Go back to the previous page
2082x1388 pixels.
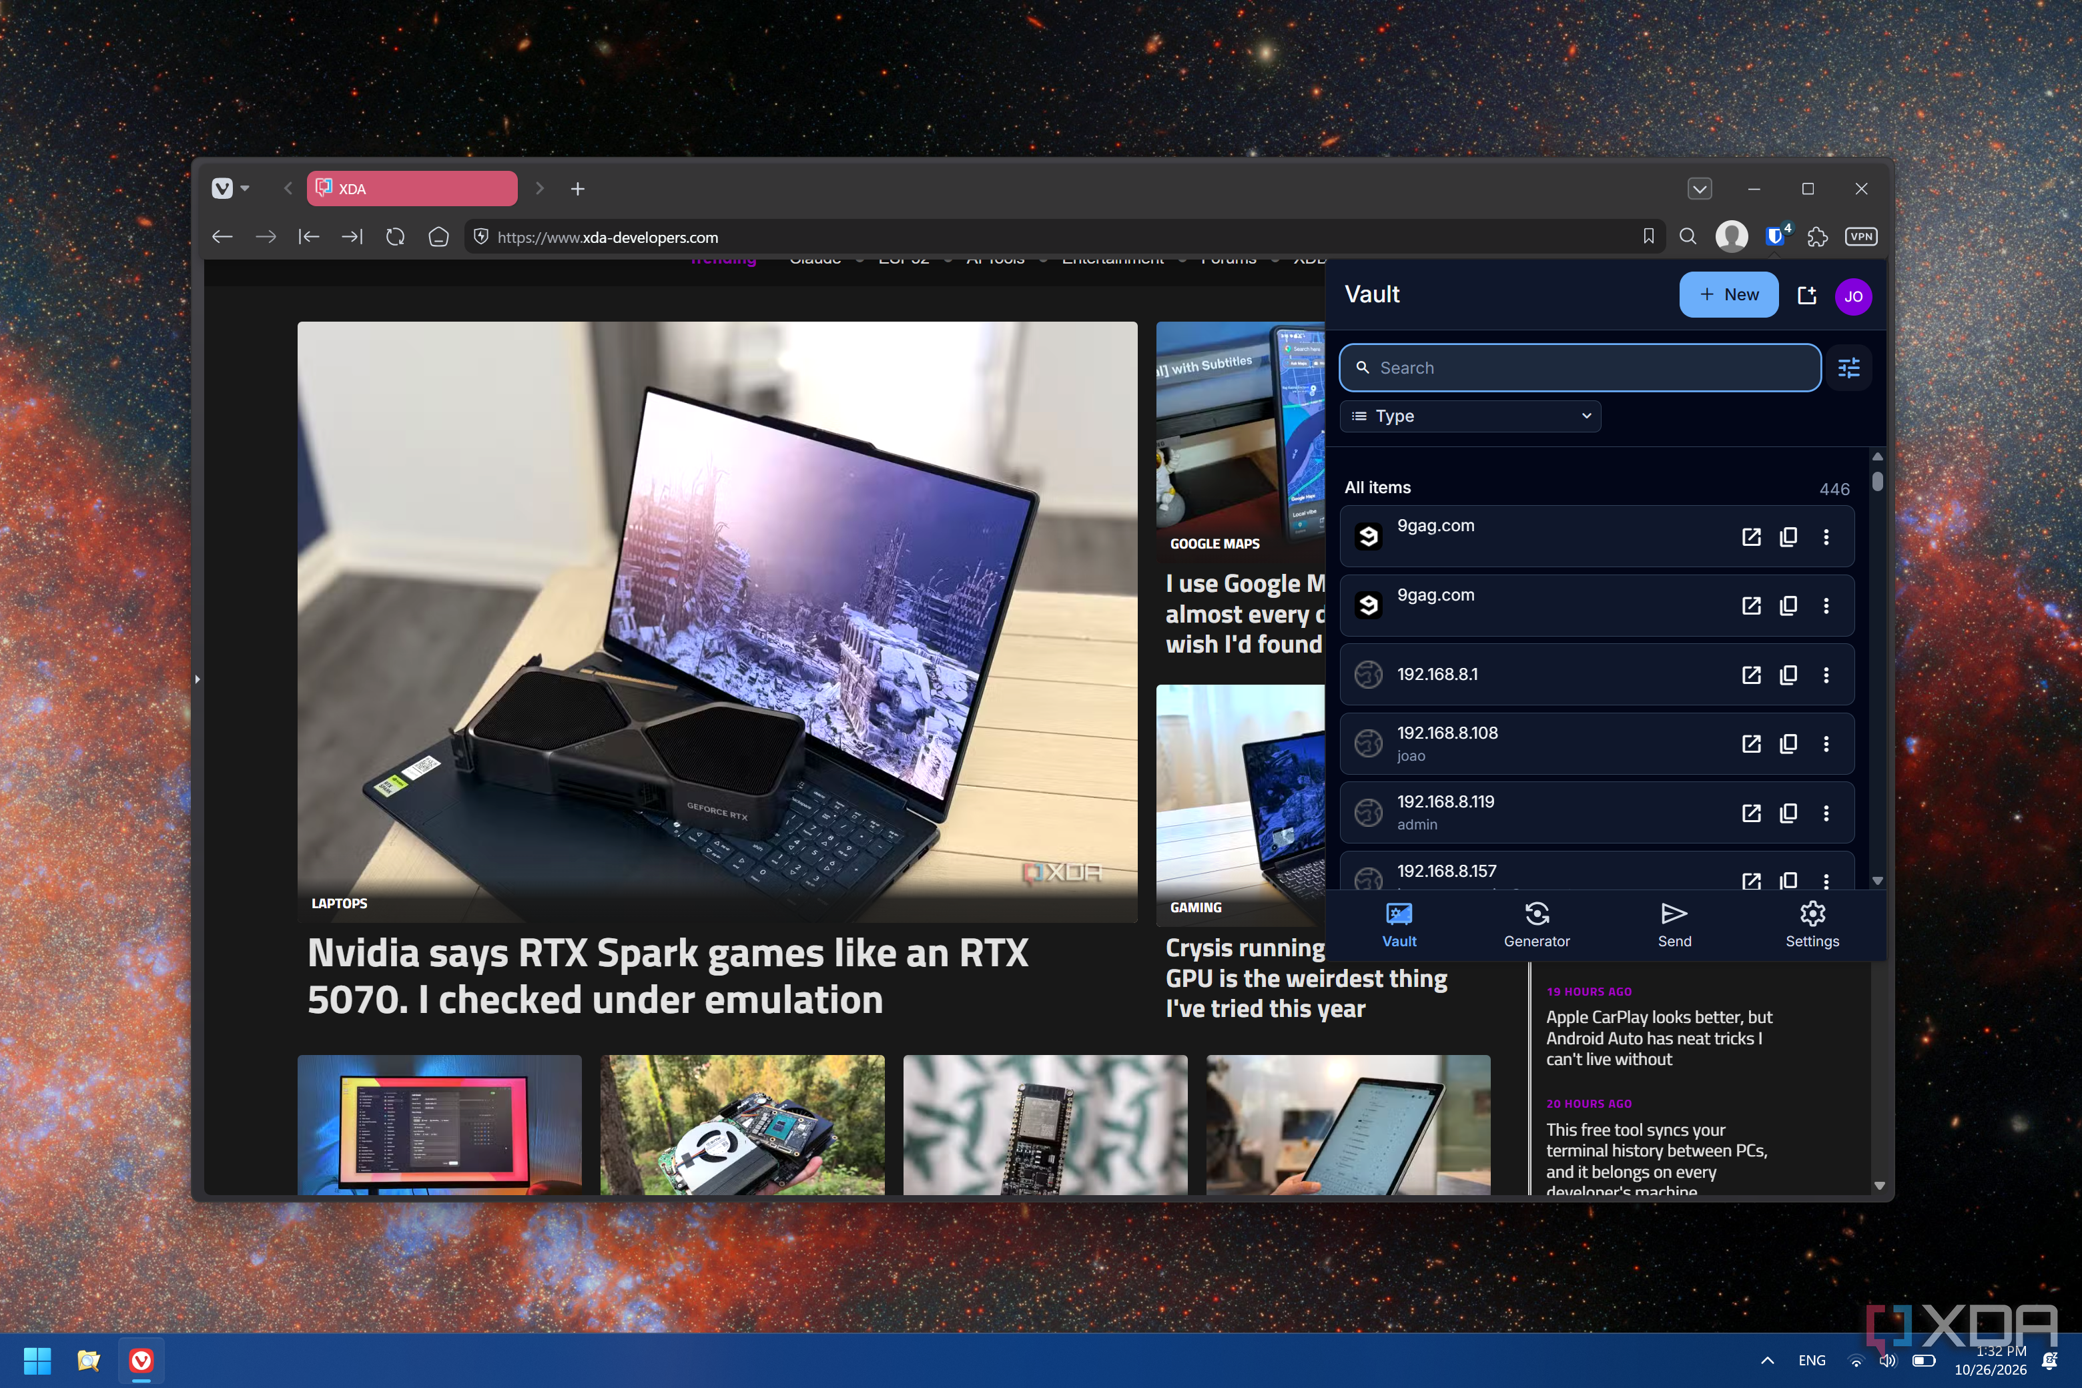[x=222, y=236]
